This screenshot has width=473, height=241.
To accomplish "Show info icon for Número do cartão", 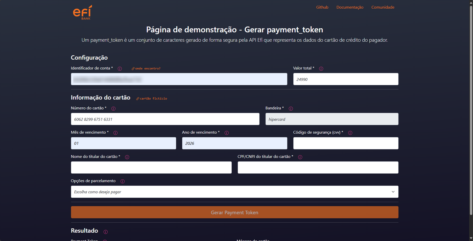I will tap(113, 109).
